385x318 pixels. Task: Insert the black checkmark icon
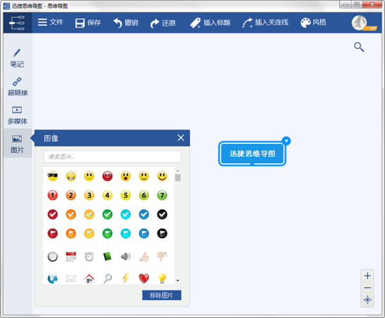coord(162,215)
